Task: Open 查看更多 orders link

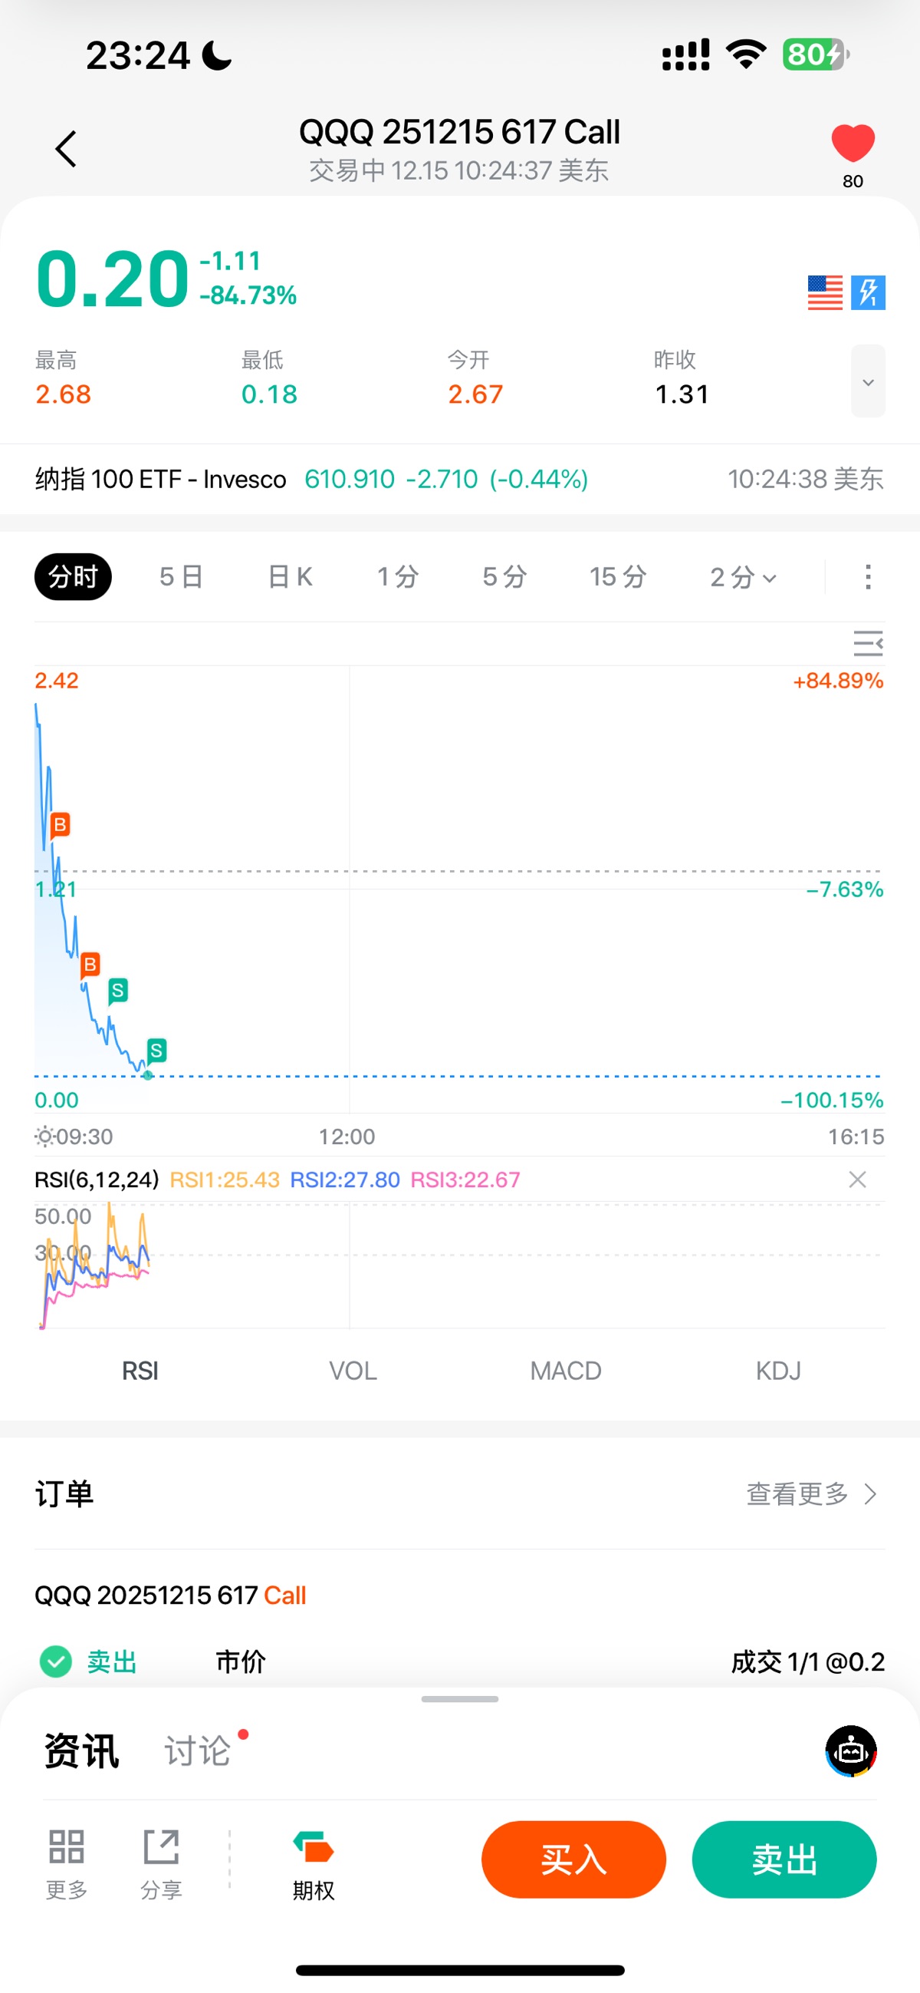Action: 810,1493
